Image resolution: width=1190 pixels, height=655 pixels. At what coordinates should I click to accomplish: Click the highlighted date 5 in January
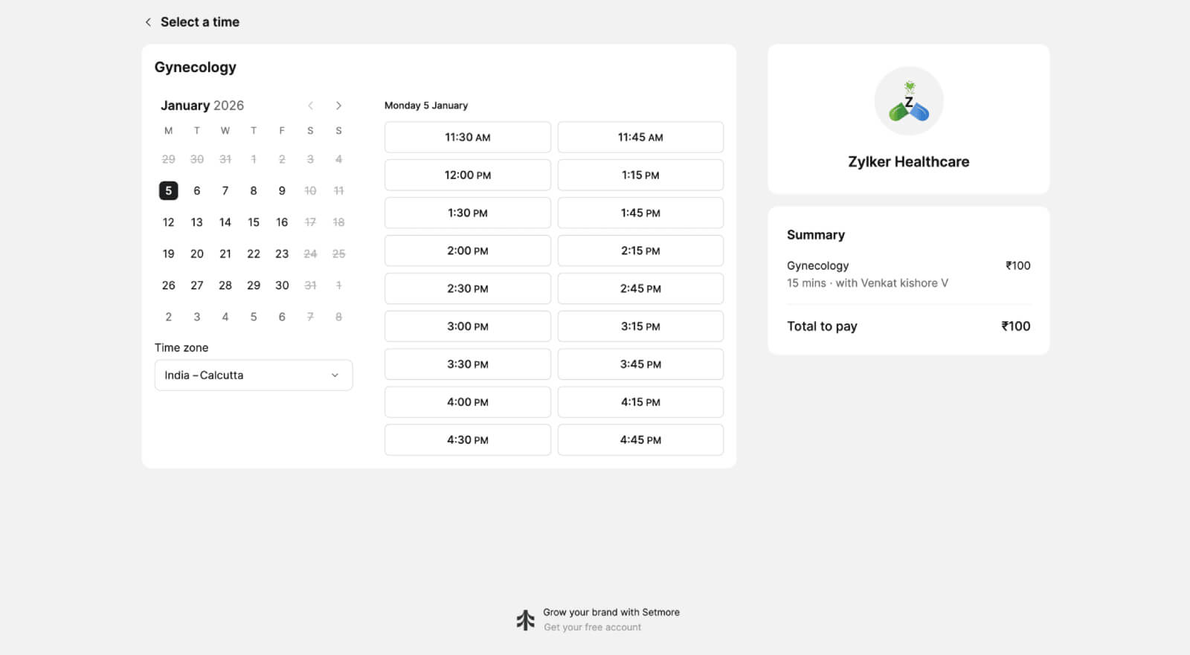click(169, 191)
